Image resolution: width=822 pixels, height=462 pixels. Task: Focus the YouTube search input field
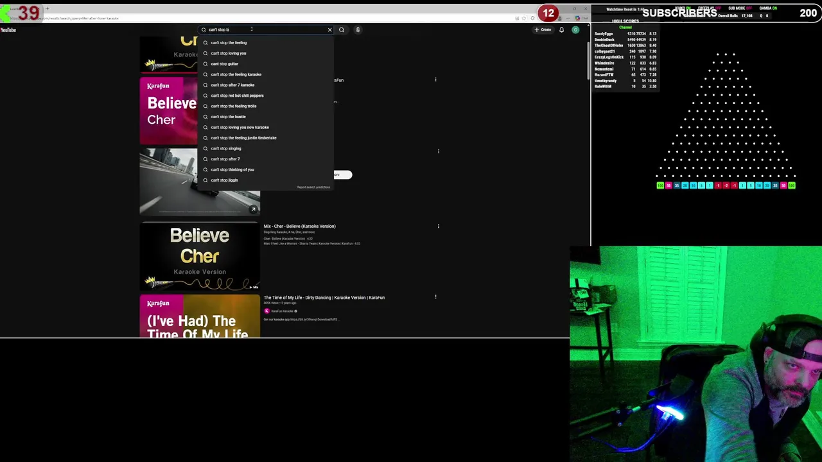(x=267, y=30)
